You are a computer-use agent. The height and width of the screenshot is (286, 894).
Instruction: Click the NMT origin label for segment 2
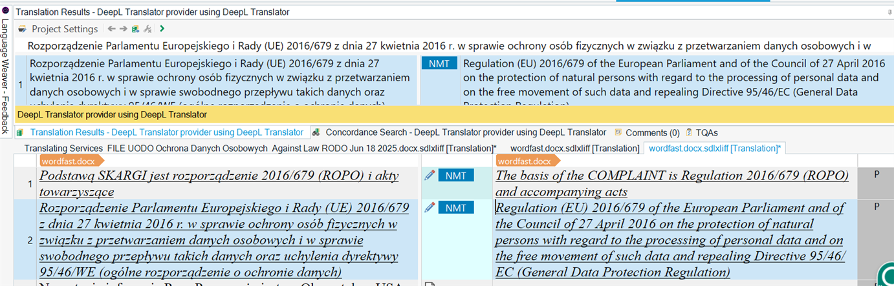tap(455, 207)
